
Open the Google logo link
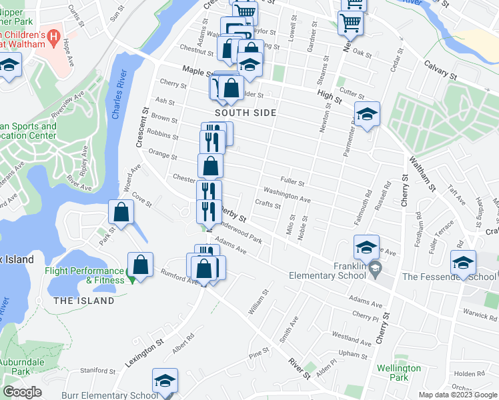tap(23, 392)
